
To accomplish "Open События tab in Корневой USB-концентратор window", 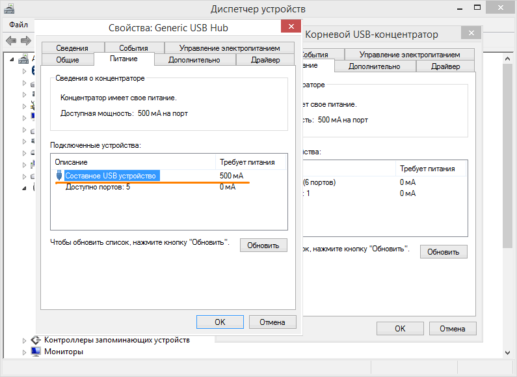I will [x=323, y=55].
